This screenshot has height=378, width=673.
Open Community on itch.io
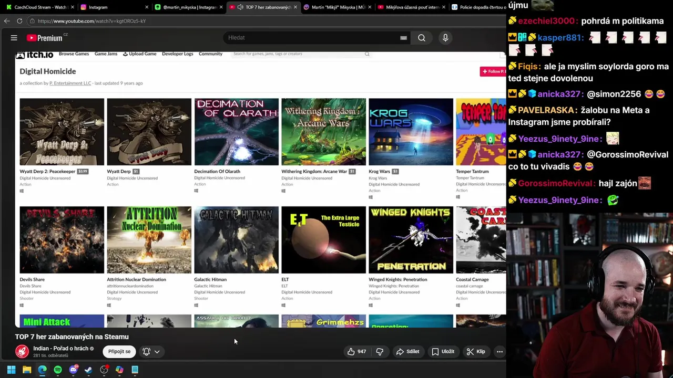tap(210, 54)
